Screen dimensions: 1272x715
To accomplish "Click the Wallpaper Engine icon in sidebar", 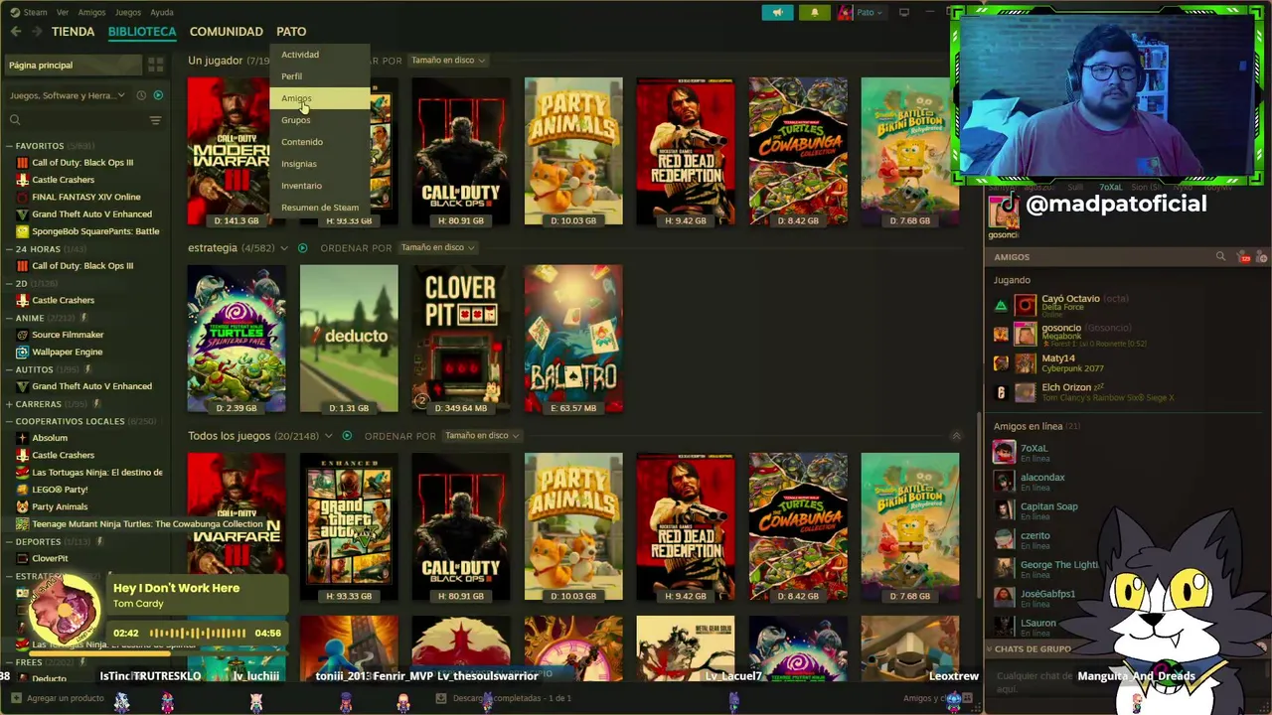I will (22, 352).
